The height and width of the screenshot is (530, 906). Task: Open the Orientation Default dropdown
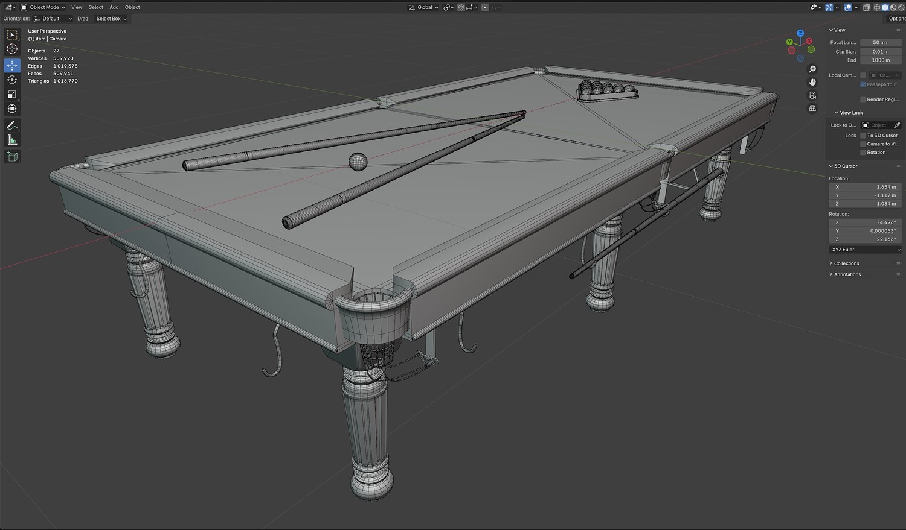(53, 19)
